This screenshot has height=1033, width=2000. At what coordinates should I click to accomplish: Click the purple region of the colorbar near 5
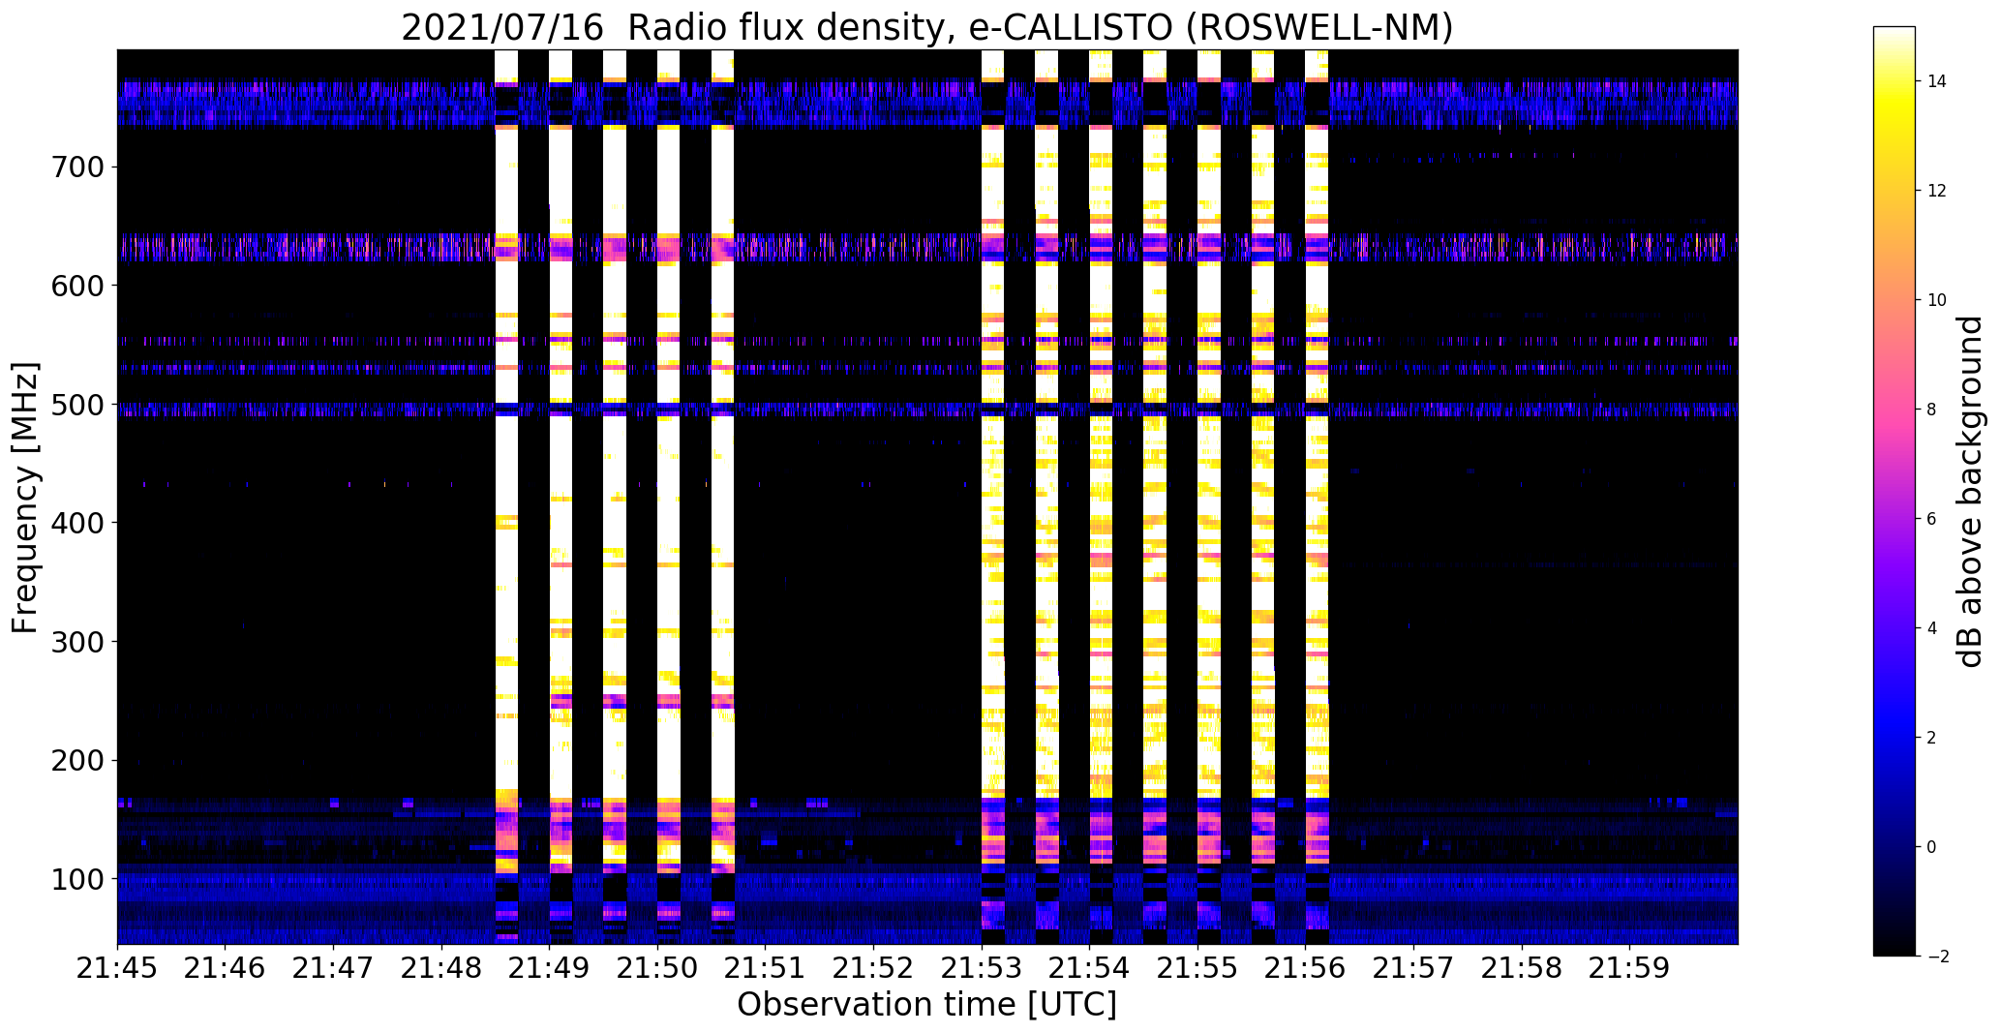(x=1894, y=573)
